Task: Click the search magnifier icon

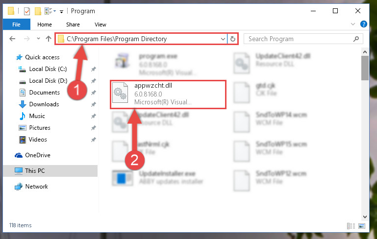Action: tap(356, 39)
